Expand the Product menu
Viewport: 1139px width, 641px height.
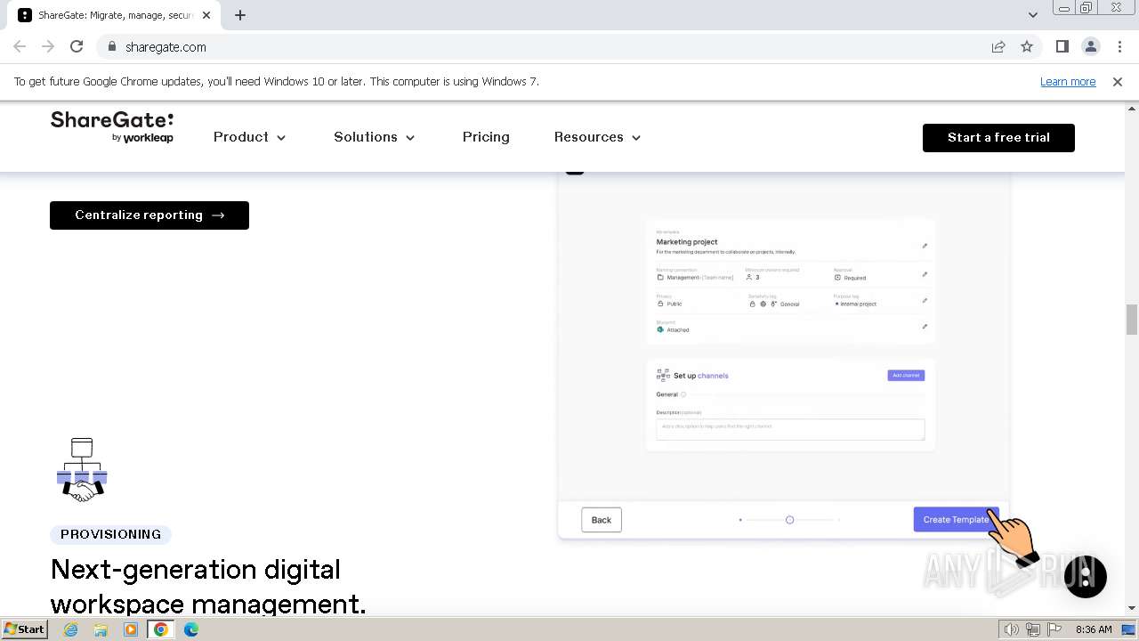[x=249, y=137]
